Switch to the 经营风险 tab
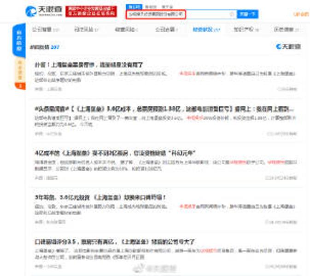 pyautogui.click(x=125, y=29)
